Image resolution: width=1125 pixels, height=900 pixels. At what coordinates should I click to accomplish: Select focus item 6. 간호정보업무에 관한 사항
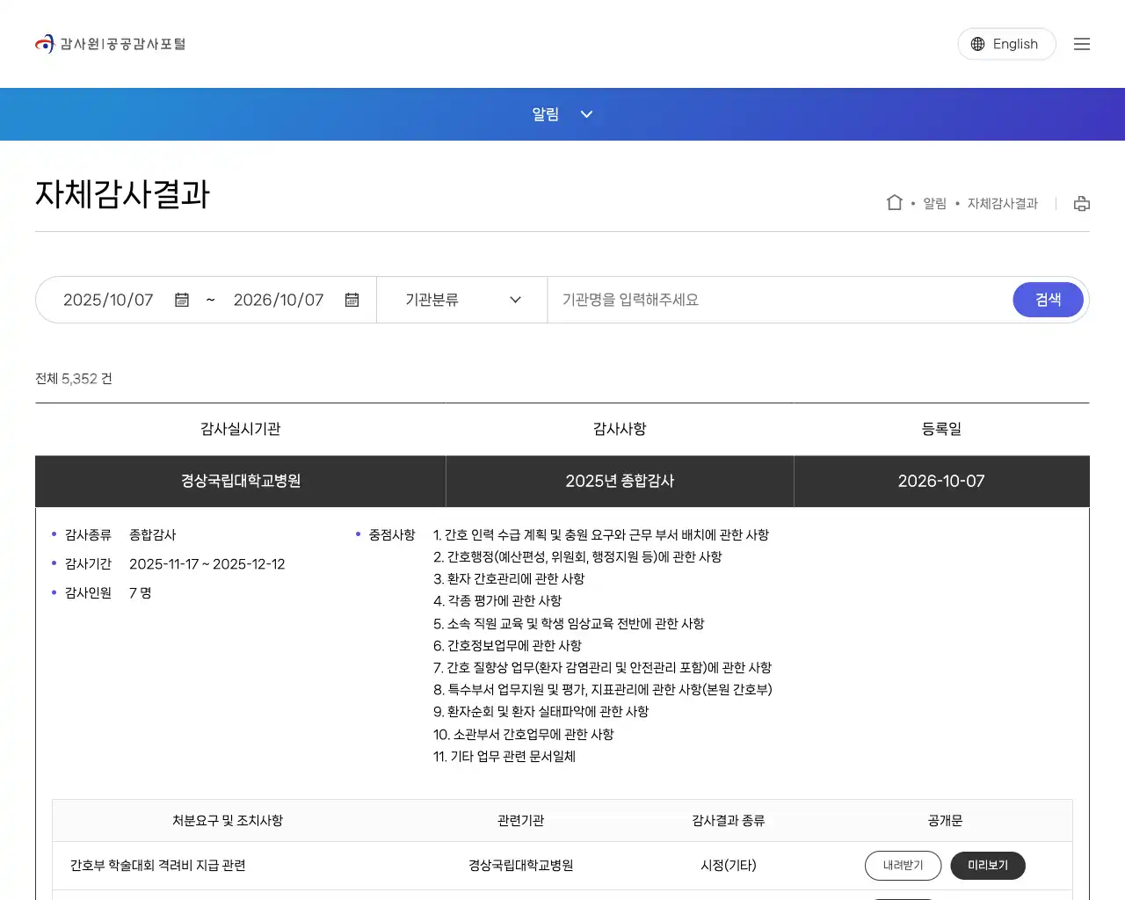coord(507,646)
